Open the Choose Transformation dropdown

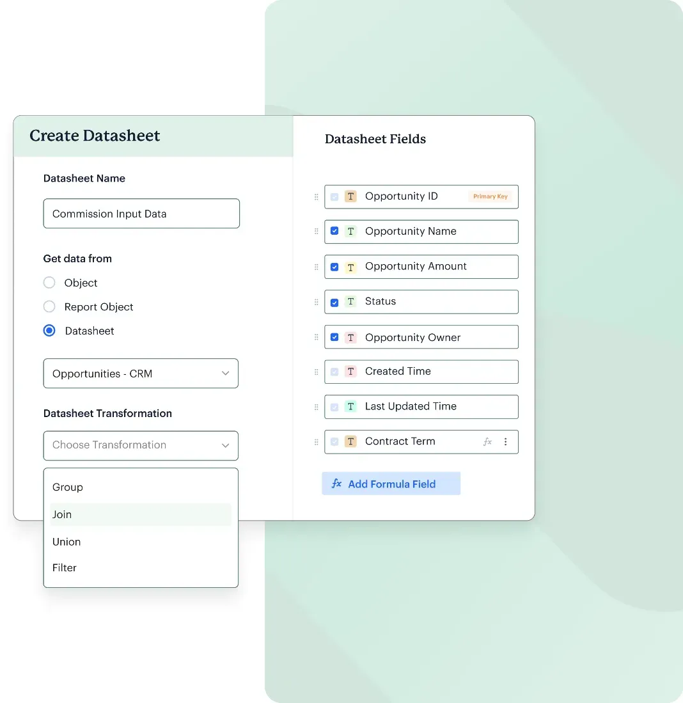[x=141, y=445]
